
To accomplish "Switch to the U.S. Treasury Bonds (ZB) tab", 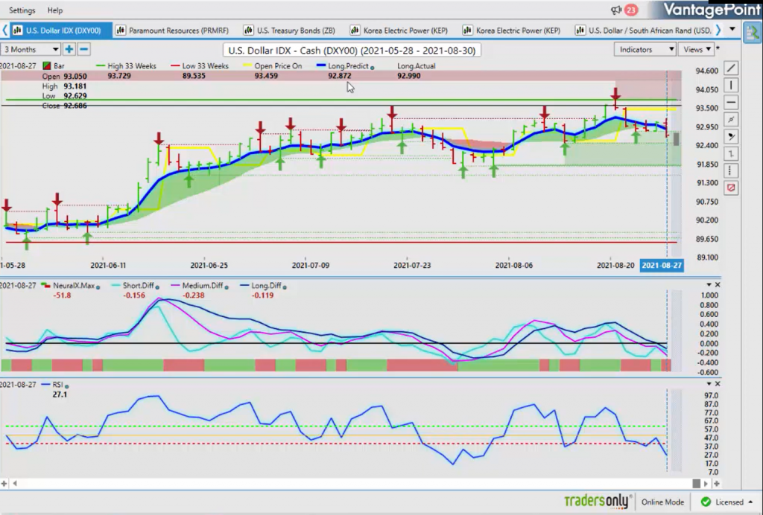I will (x=290, y=30).
